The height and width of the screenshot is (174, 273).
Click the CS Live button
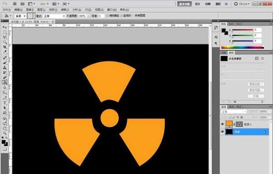click(x=242, y=4)
